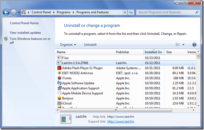This screenshot has height=130, width=204.
Task: Select Apple Mobile Device Support name
Action: 82,93
